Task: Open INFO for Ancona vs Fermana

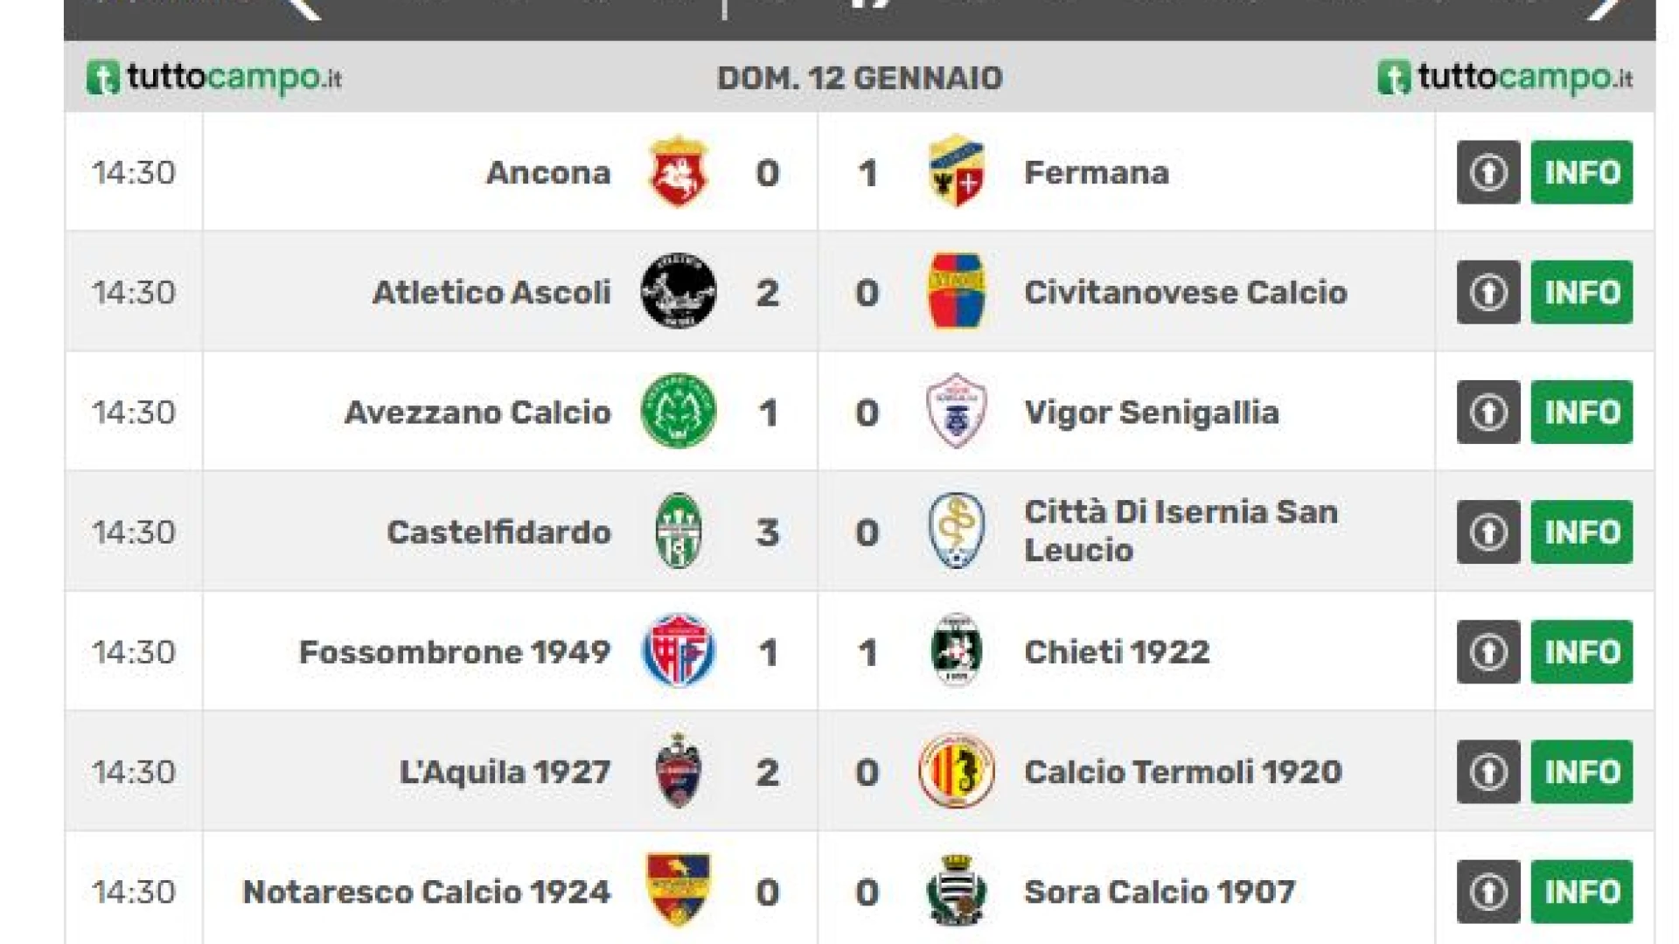Action: click(x=1581, y=172)
